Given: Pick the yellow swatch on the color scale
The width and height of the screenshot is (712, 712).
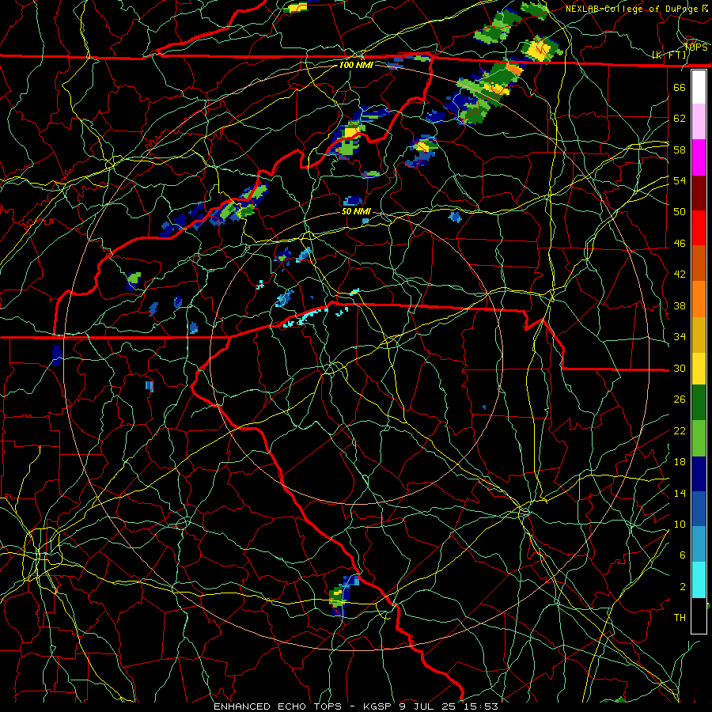Looking at the screenshot, I should (699, 369).
